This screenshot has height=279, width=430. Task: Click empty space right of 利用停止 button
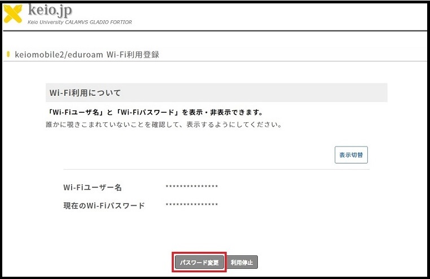[316, 262]
